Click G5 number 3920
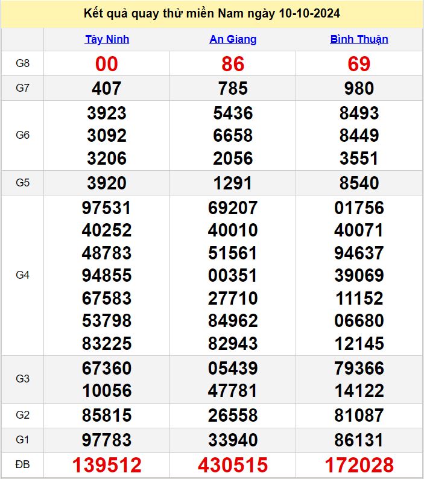Image resolution: width=424 pixels, height=479 pixels. click(107, 183)
